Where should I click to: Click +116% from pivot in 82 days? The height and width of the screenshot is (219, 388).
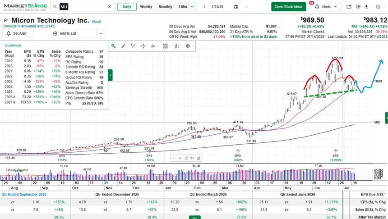[254, 36]
